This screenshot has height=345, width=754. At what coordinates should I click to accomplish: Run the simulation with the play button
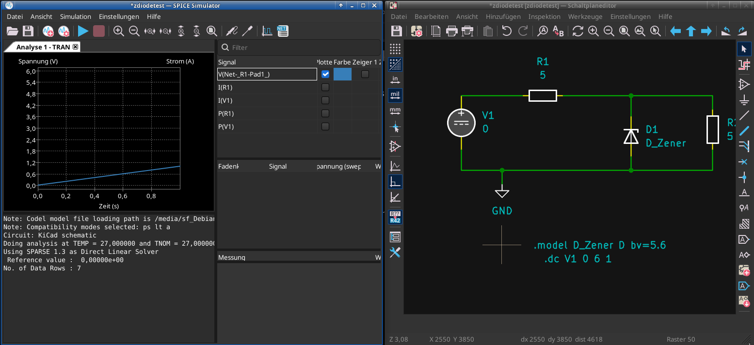click(x=83, y=31)
